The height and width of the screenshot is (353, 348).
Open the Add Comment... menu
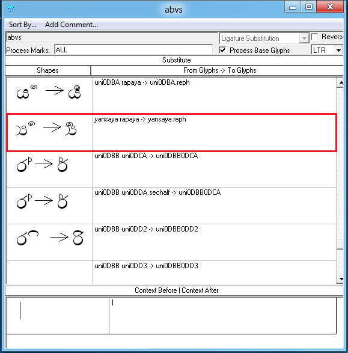click(72, 25)
